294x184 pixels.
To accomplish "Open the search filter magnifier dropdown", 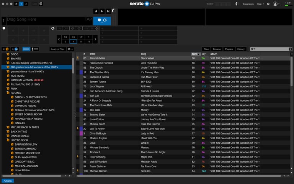I will pyautogui.click(x=253, y=49).
